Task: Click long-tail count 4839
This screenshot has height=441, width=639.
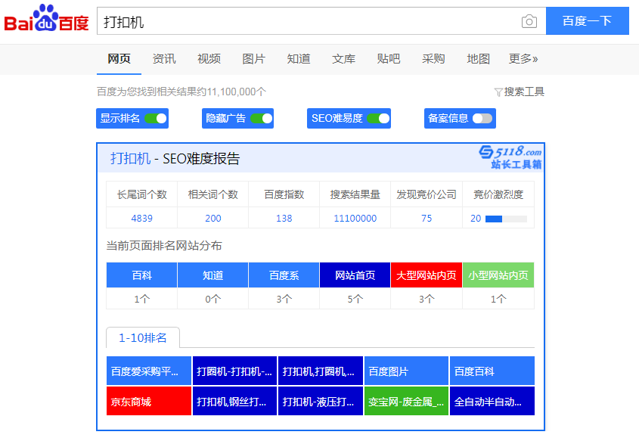Action: coord(142,219)
